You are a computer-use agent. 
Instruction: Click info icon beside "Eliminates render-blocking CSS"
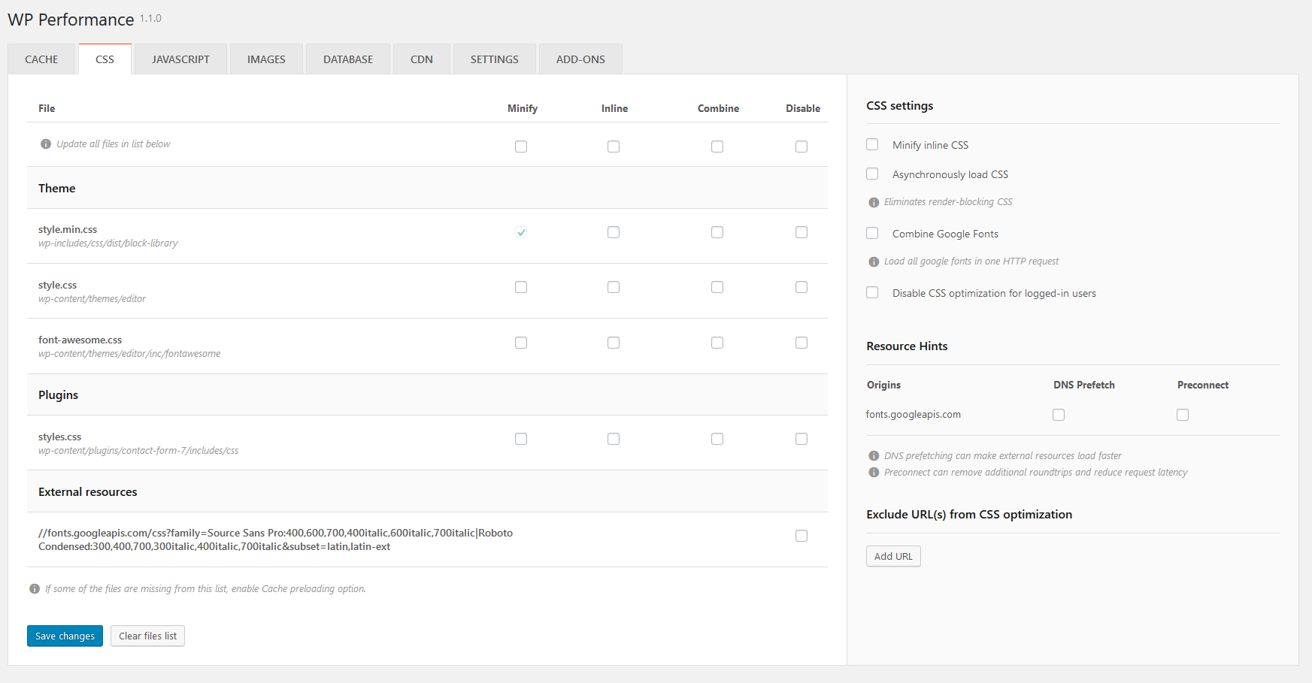pos(874,202)
